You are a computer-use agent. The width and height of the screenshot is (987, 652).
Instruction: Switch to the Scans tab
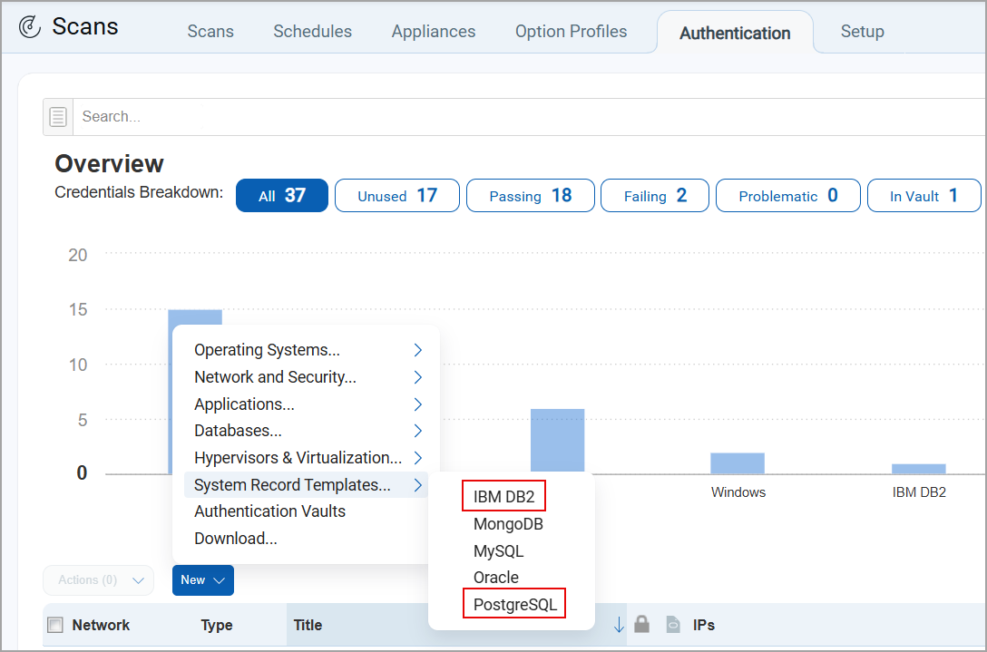coord(210,32)
